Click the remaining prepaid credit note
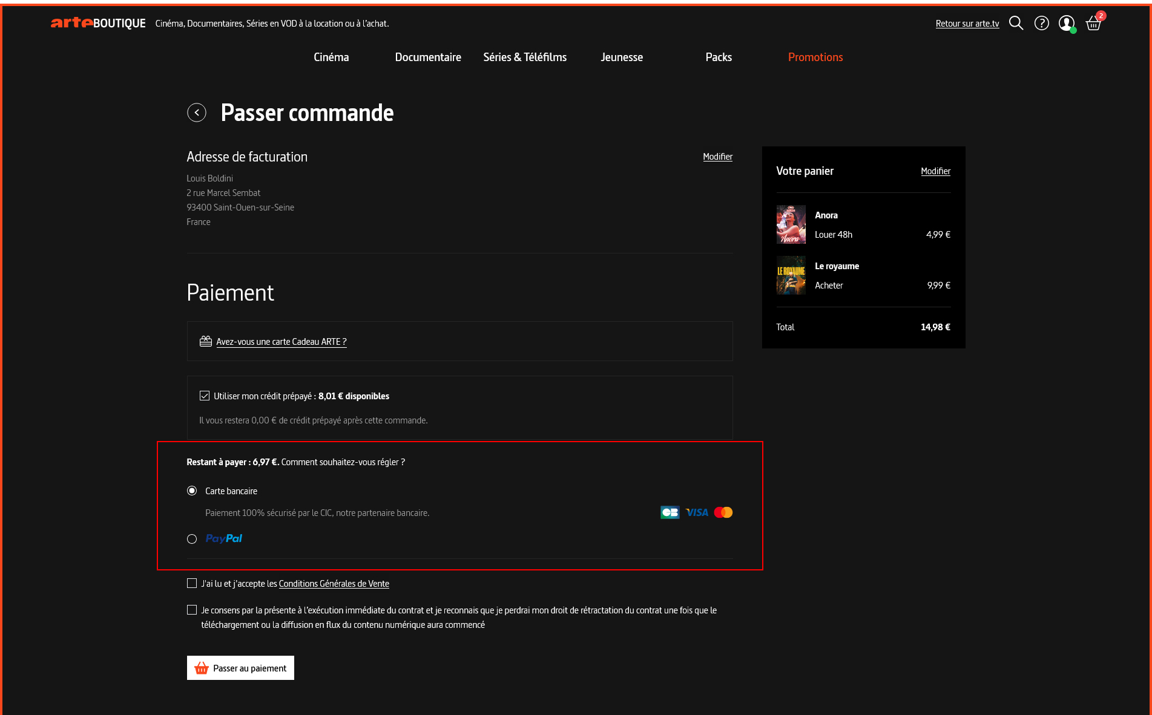The height and width of the screenshot is (715, 1152). point(314,420)
